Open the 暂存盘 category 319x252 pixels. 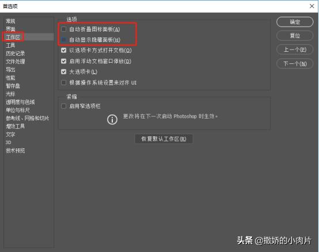(x=13, y=86)
